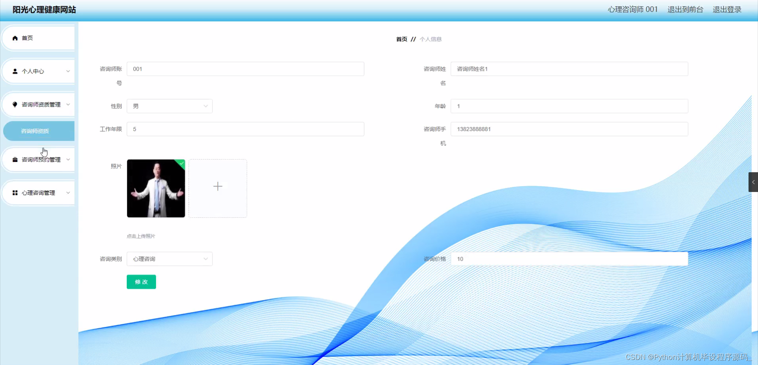
Task: Click the green checkmark on the uploaded photo
Action: point(181,164)
